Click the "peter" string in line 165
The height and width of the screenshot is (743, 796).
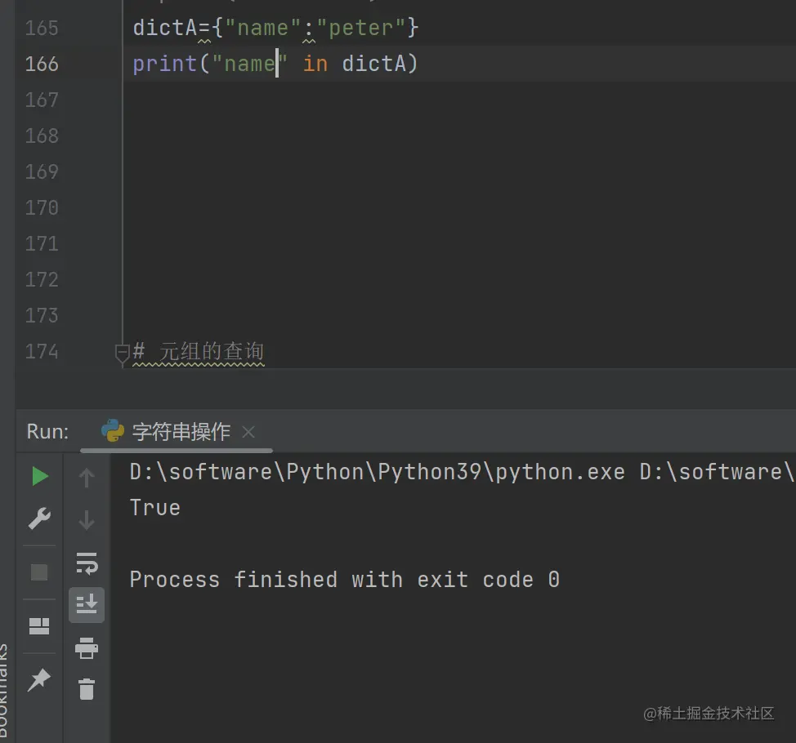click(x=361, y=28)
